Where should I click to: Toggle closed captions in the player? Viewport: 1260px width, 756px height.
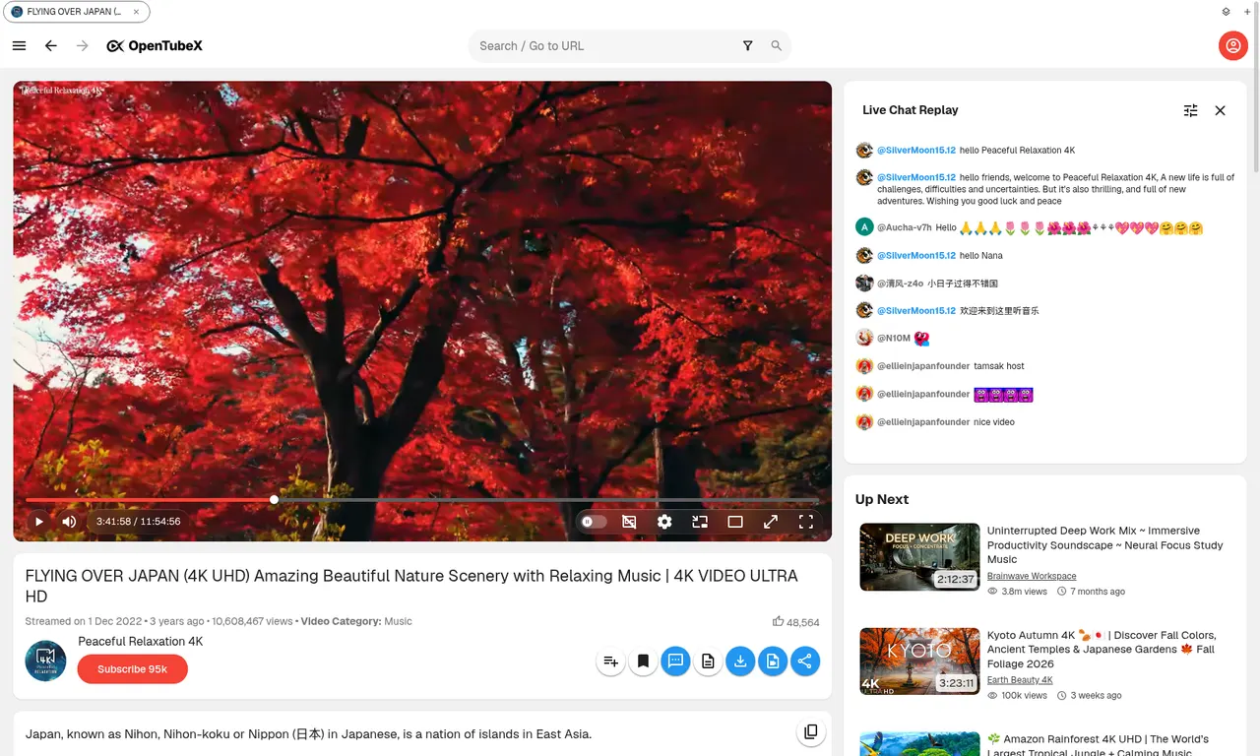coord(629,522)
